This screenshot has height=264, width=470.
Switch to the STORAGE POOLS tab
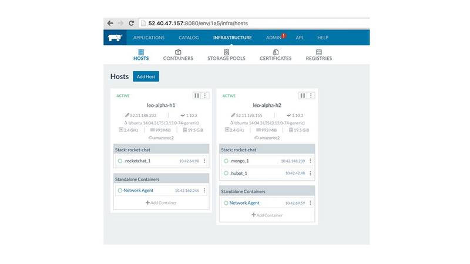point(226,55)
